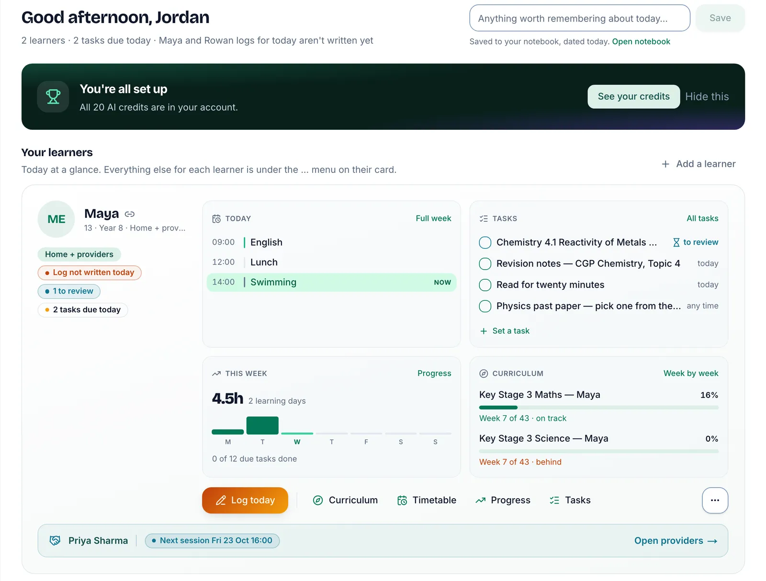This screenshot has width=766, height=581.
Task: Click the handshake icon beside Priya Sharma
Action: [55, 540]
